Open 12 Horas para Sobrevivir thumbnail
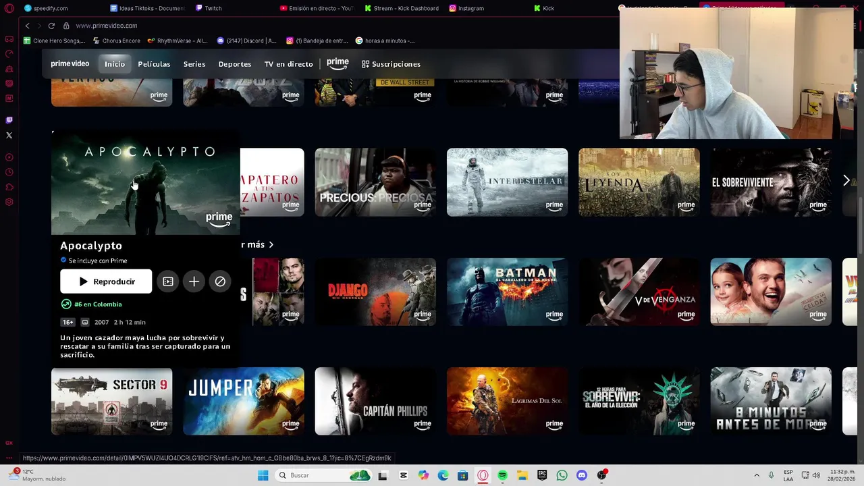Viewport: 864px width, 486px height. [x=639, y=402]
